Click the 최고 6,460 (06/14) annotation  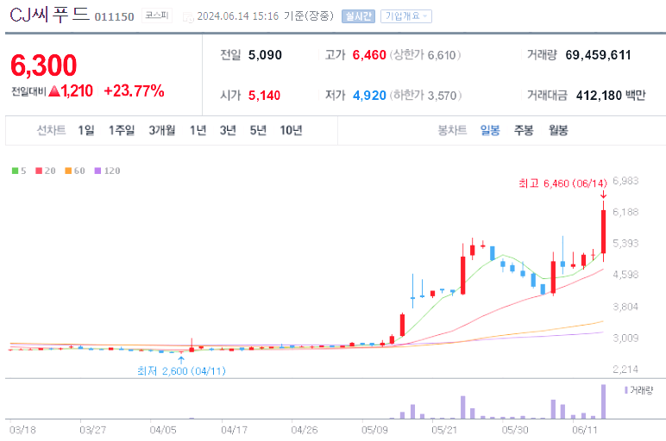coord(562,183)
